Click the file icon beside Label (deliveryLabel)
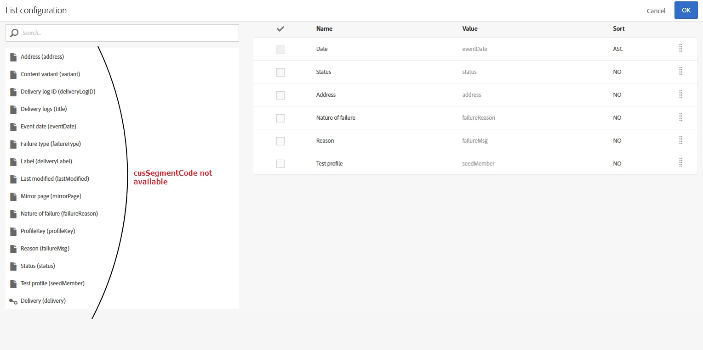Image resolution: width=703 pixels, height=350 pixels. click(x=13, y=161)
